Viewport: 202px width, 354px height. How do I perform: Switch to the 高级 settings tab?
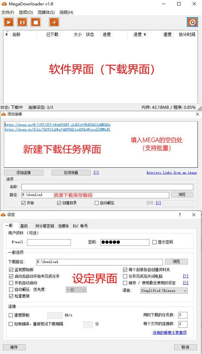coord(24,226)
